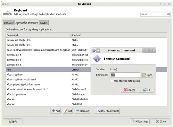Click the keyboard icon in the Keyboard header
173x127 pixels.
click(x=7, y=13)
